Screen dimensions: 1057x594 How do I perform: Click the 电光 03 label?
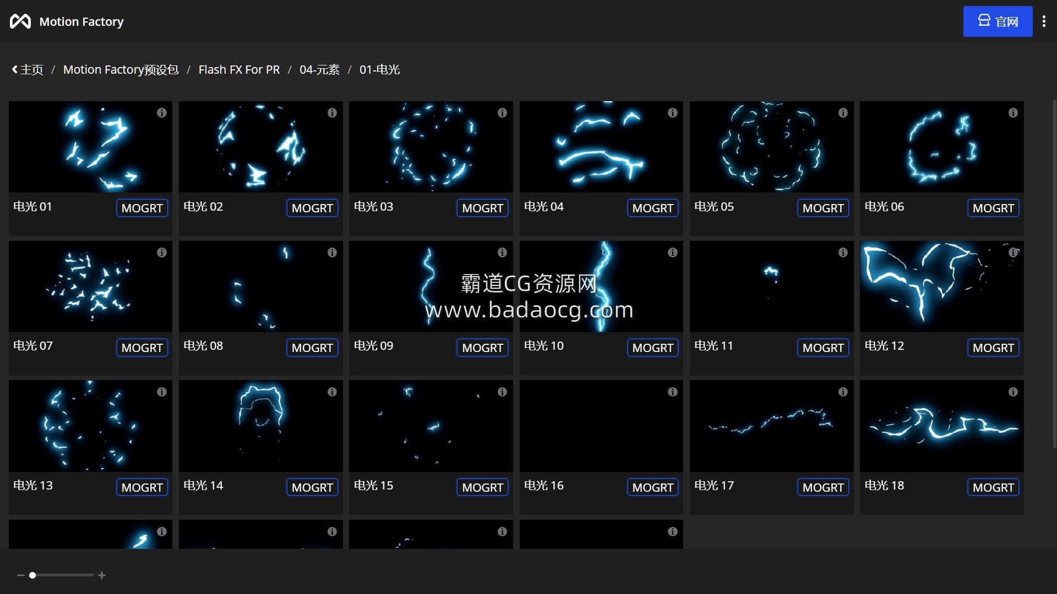point(373,207)
